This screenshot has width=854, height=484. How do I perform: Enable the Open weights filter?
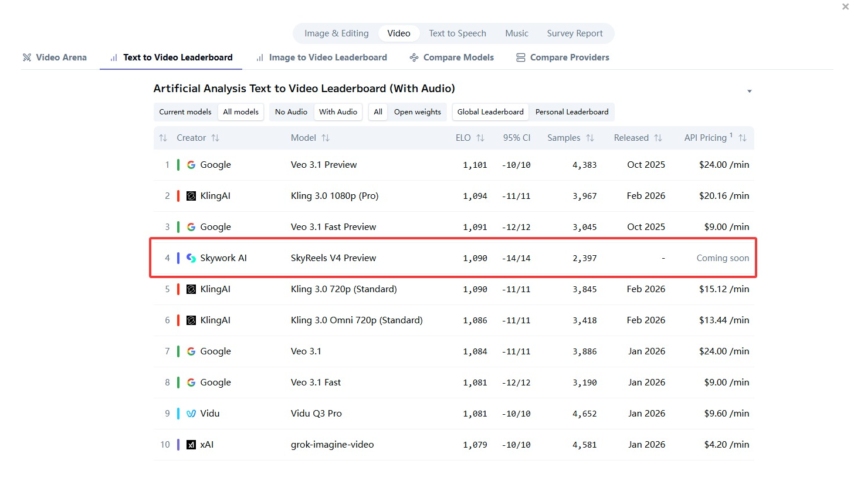pyautogui.click(x=417, y=112)
